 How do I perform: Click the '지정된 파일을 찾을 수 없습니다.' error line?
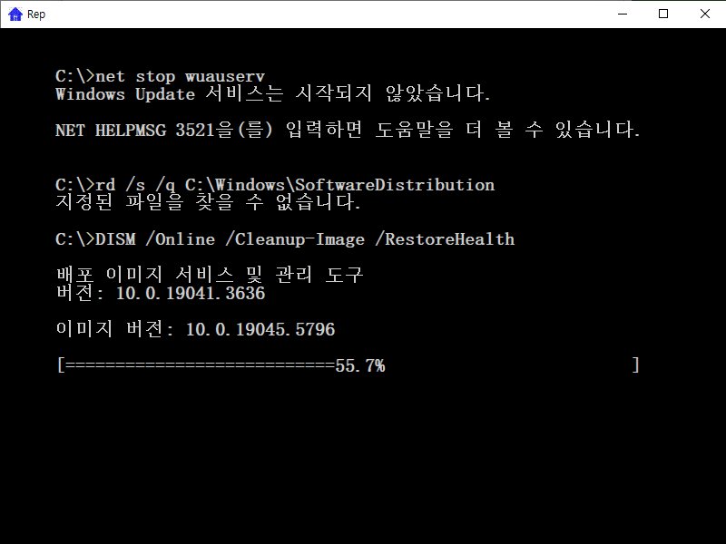coord(208,202)
